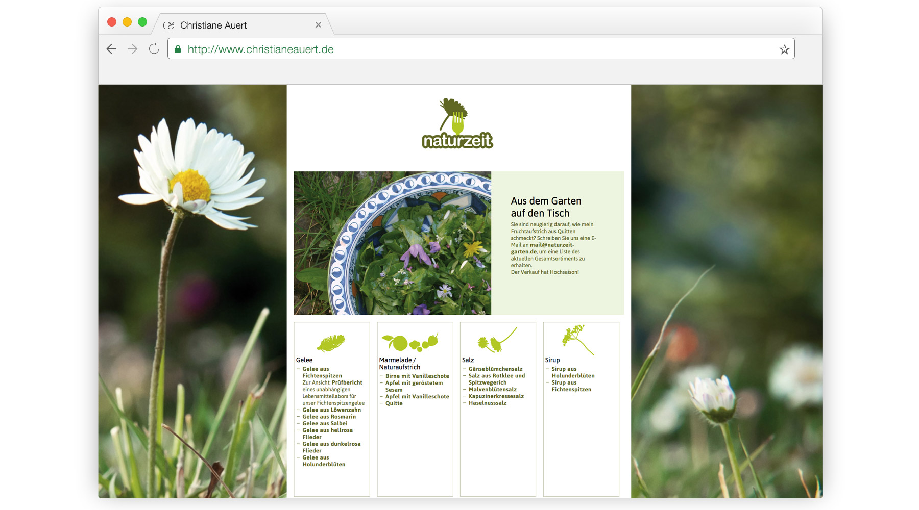Click the back navigation arrow
This screenshot has height=510, width=919.
click(x=111, y=48)
